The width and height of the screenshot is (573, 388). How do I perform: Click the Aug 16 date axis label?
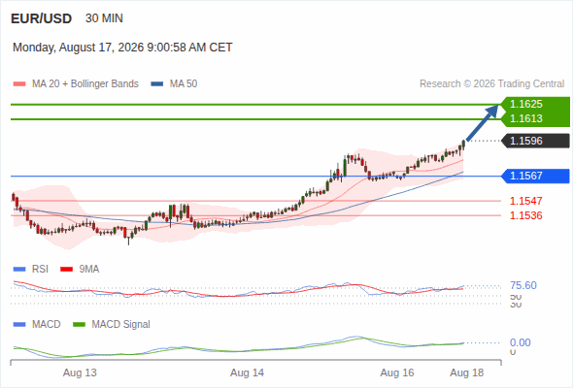[397, 373]
